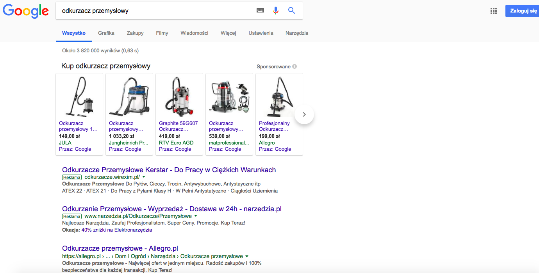Click 'Przez: Google' under Jungheinrich product
Image resolution: width=539 pixels, height=273 pixels.
125,149
